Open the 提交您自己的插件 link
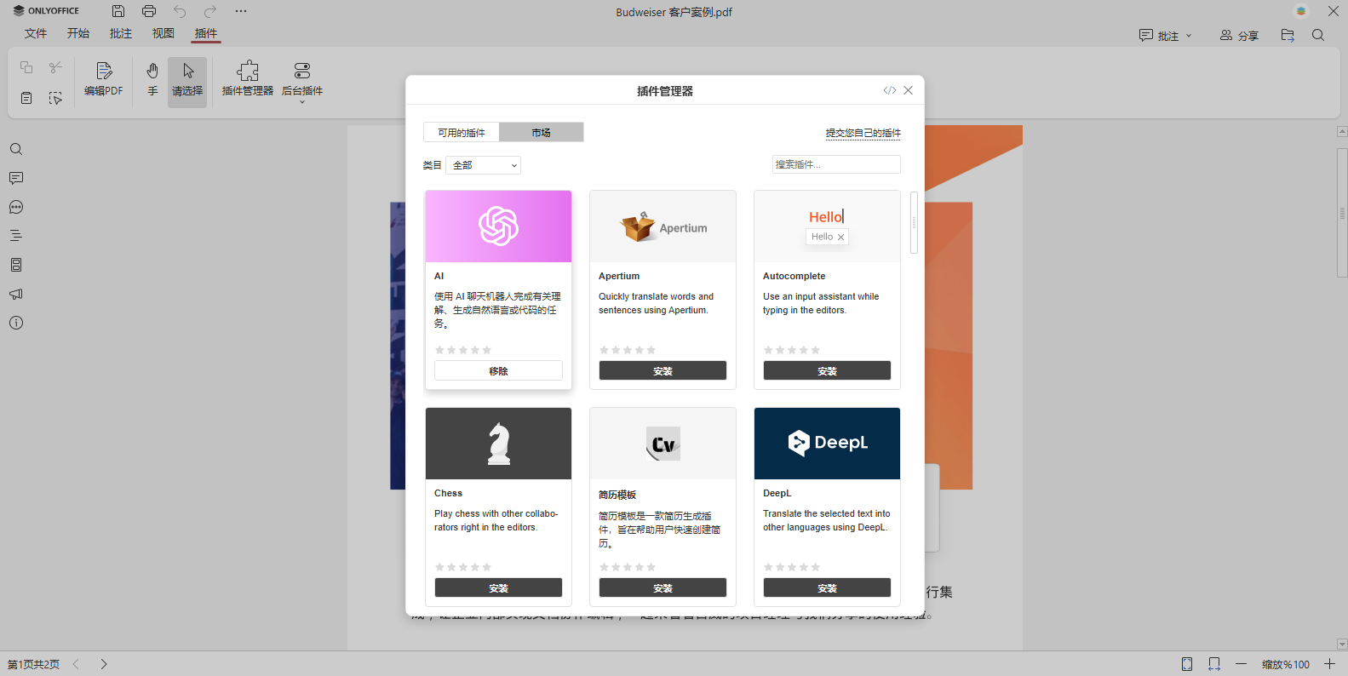 click(863, 133)
